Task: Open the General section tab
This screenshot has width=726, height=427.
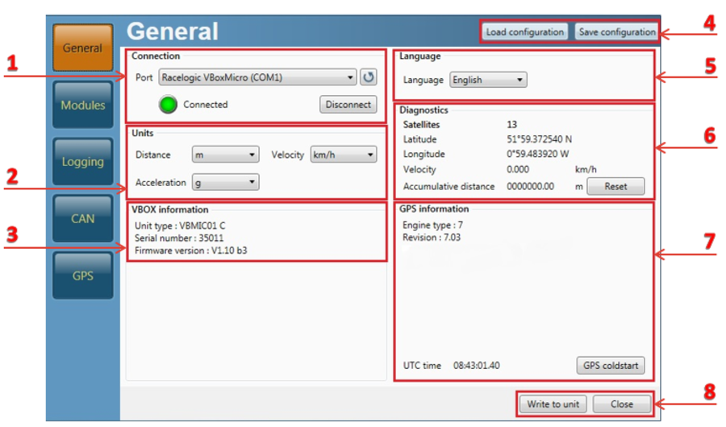Action: click(83, 48)
